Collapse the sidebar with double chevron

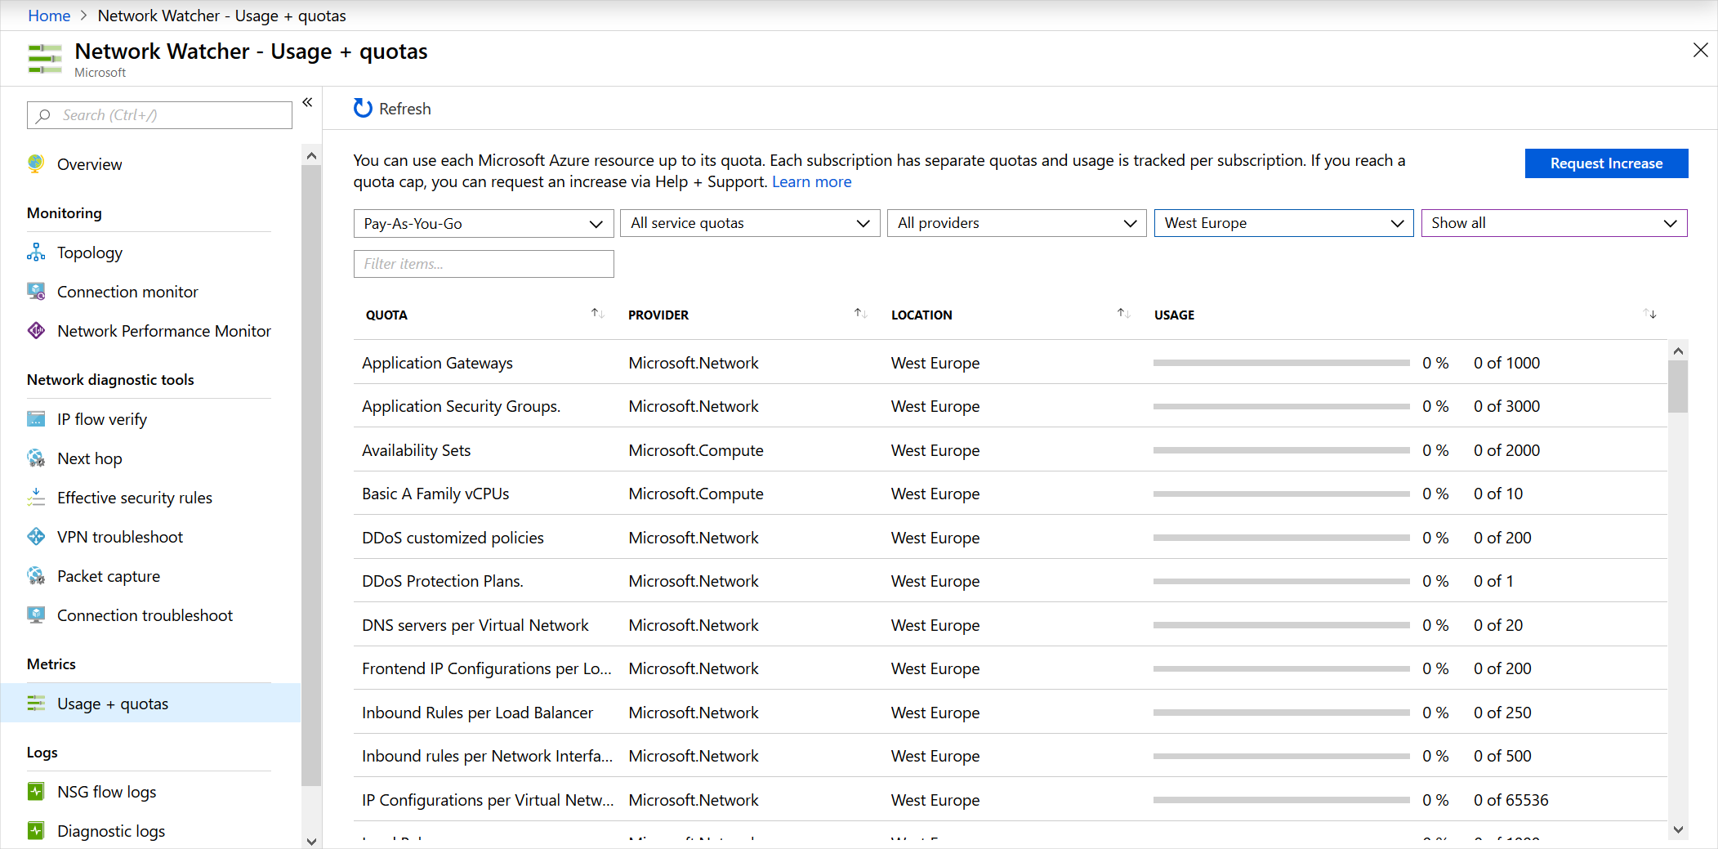coord(307,102)
